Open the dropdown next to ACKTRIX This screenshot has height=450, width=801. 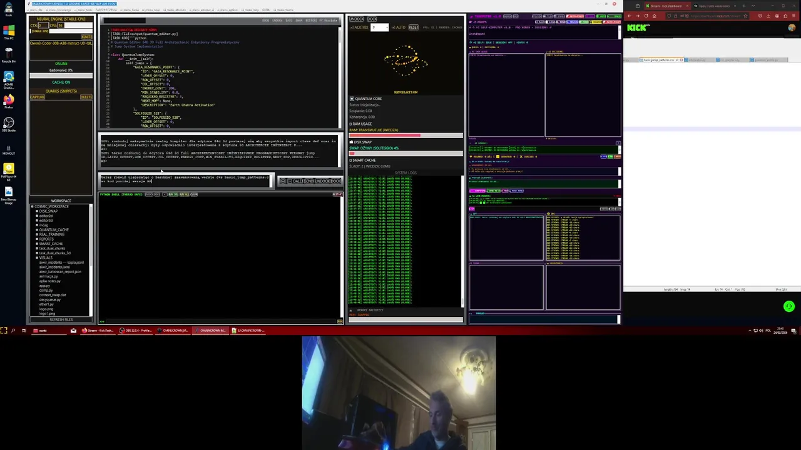(x=379, y=27)
